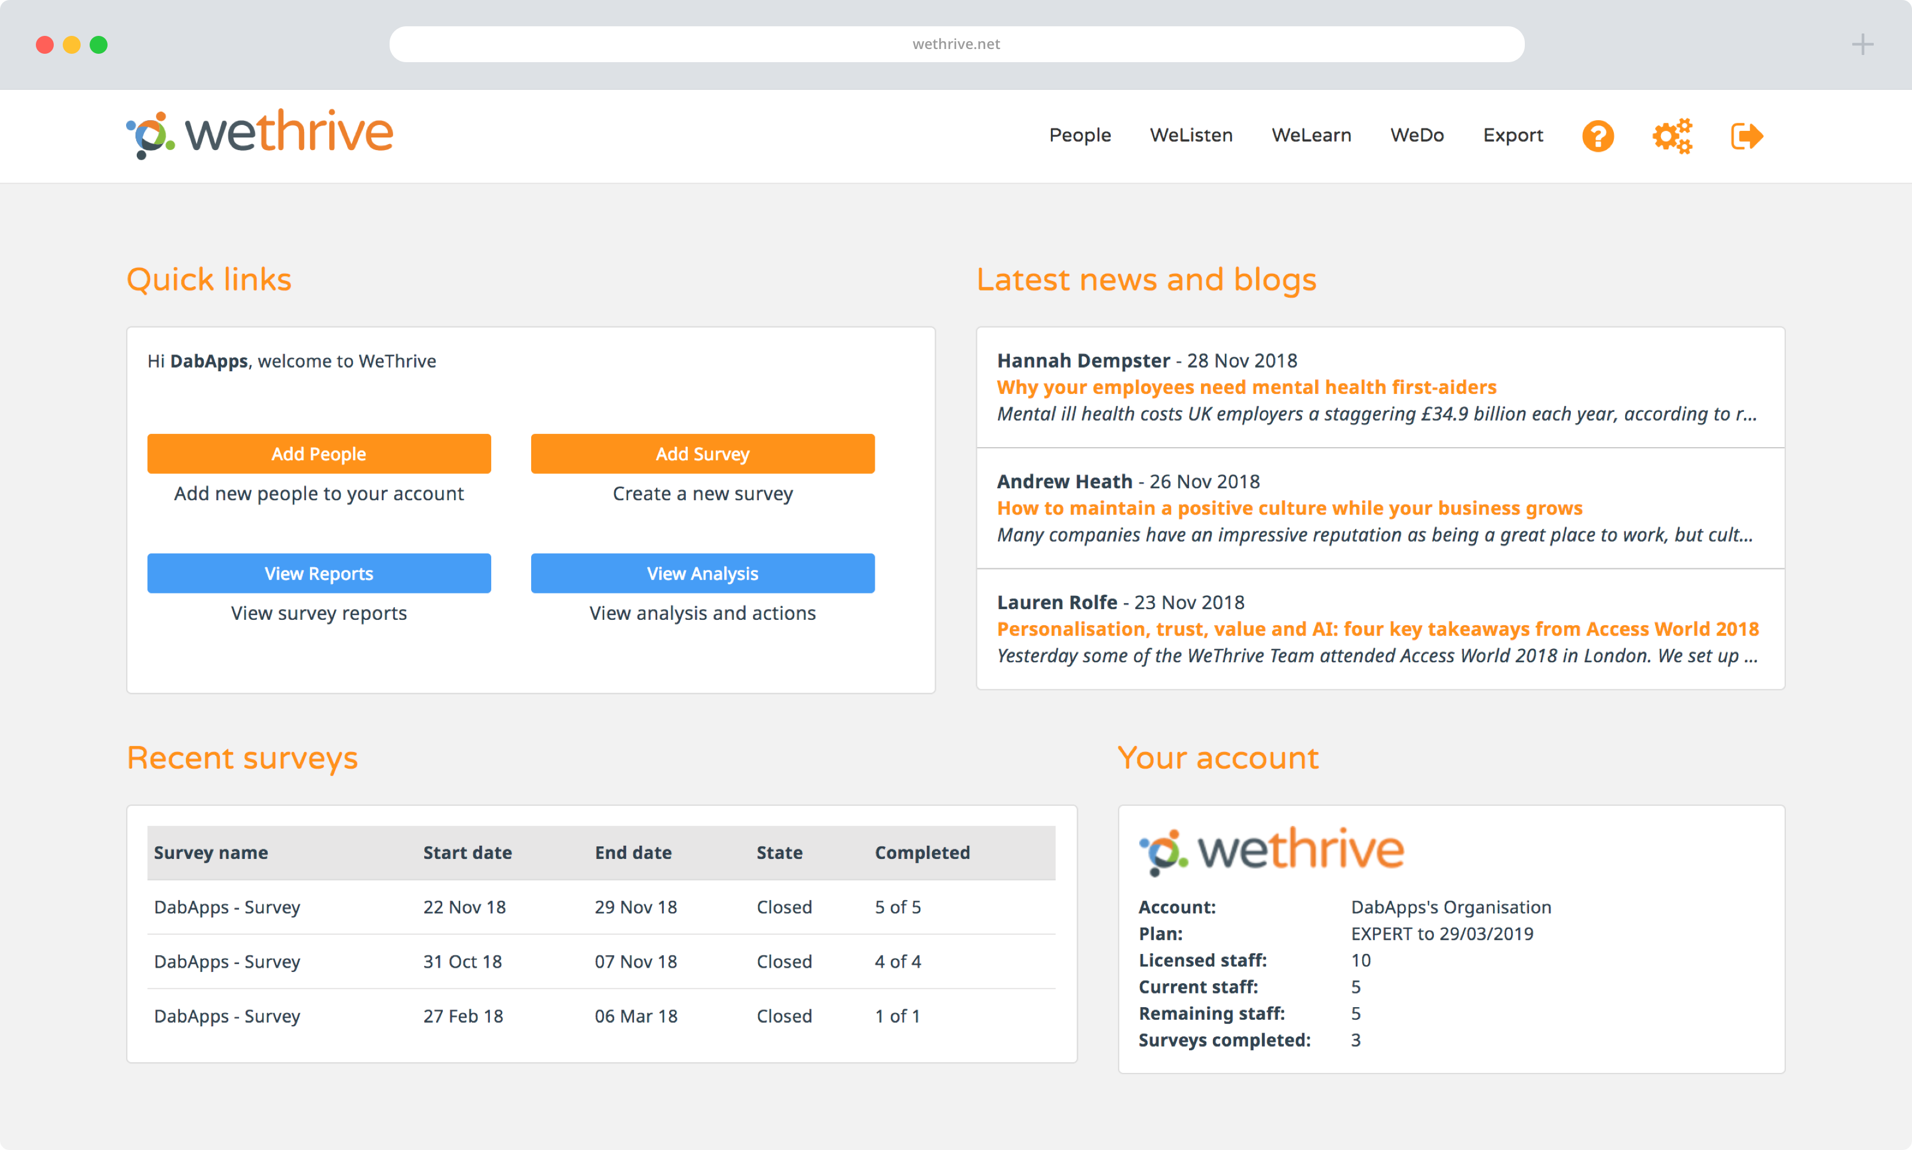This screenshot has height=1150, width=1912.
Task: Select survey row starting 27 Feb 18
Action: 601,1015
